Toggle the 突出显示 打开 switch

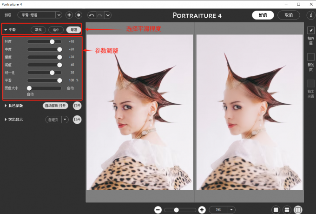(x=77, y=120)
